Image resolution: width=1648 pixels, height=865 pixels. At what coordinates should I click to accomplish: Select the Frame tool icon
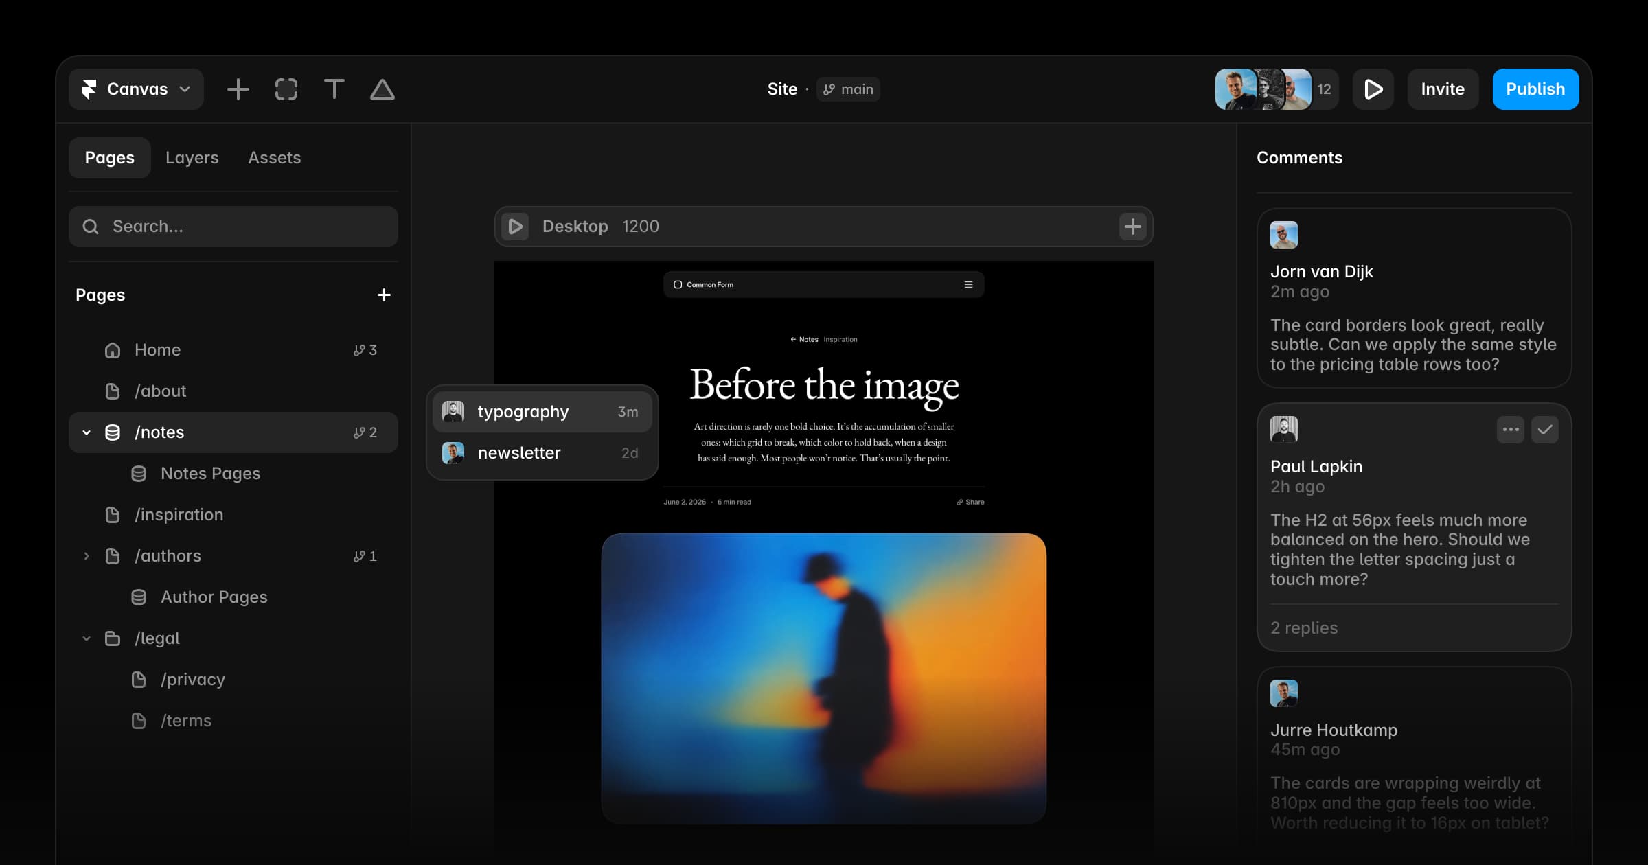point(286,89)
